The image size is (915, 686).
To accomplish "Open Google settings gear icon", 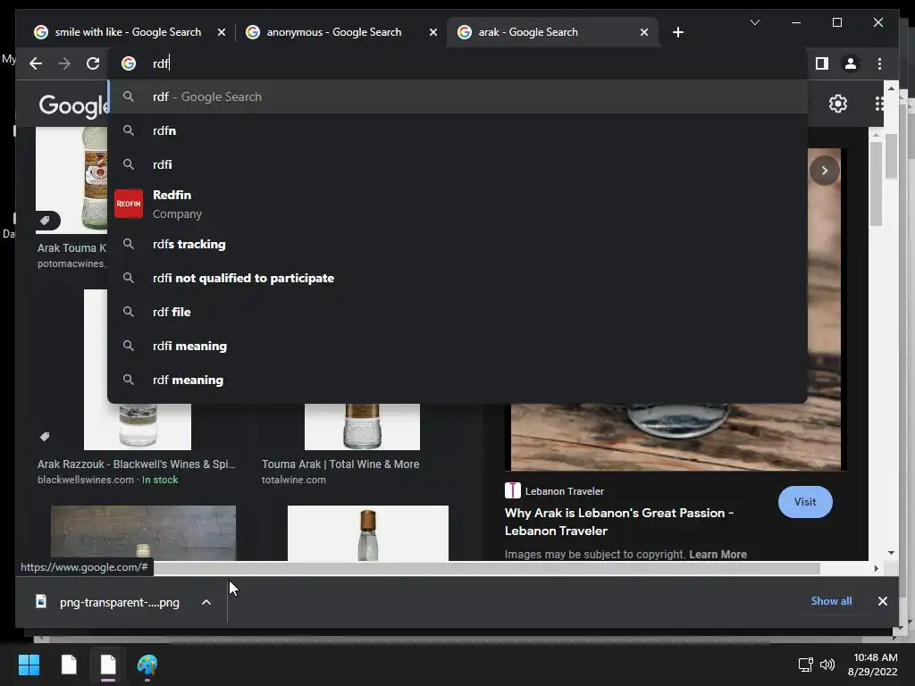I will [838, 104].
